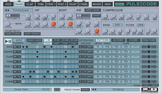This screenshot has height=94, width=162.
Task: Open the MIXER tab
Action: click(97, 4)
